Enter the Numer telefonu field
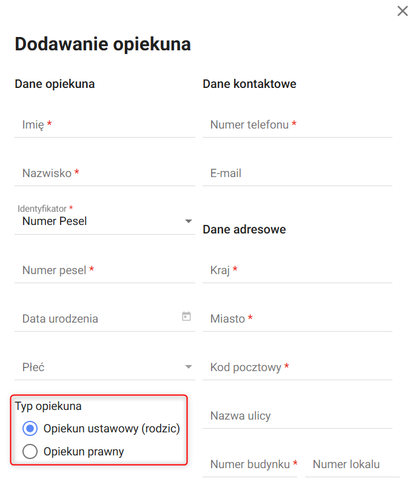Viewport: 413px width, 493px height. [297, 125]
